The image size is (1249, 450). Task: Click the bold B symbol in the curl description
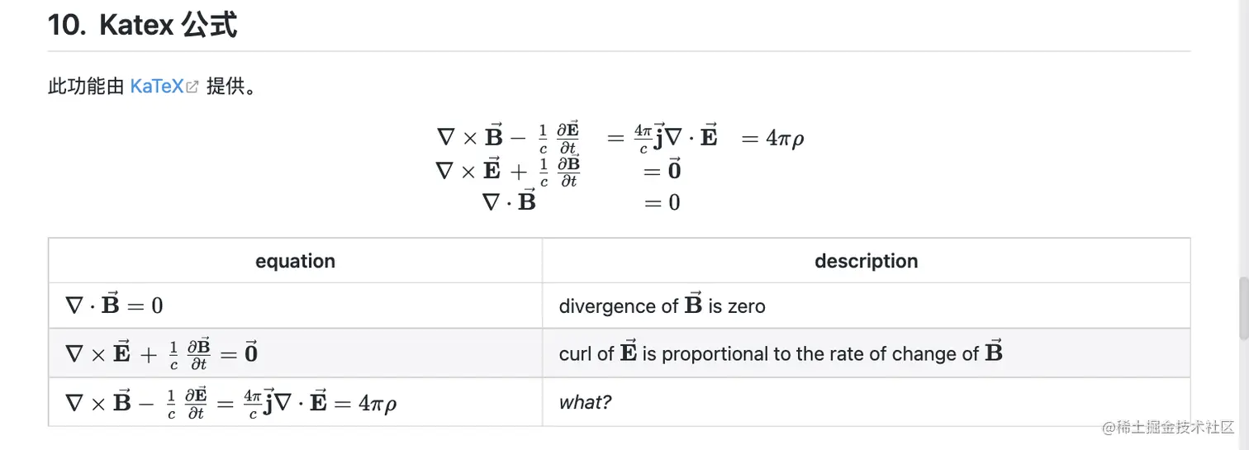994,352
